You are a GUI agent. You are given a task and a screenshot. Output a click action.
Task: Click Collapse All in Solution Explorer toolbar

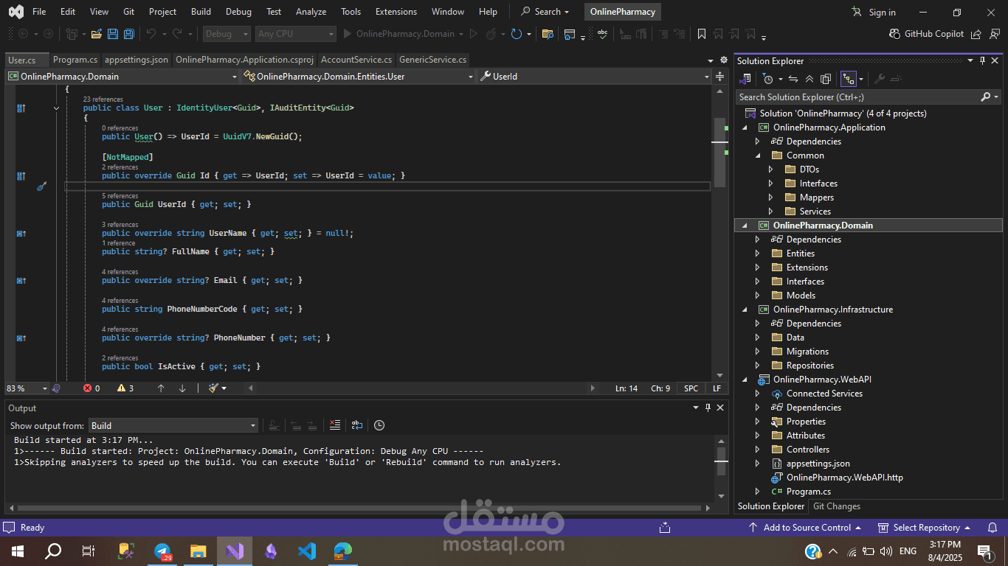(809, 79)
